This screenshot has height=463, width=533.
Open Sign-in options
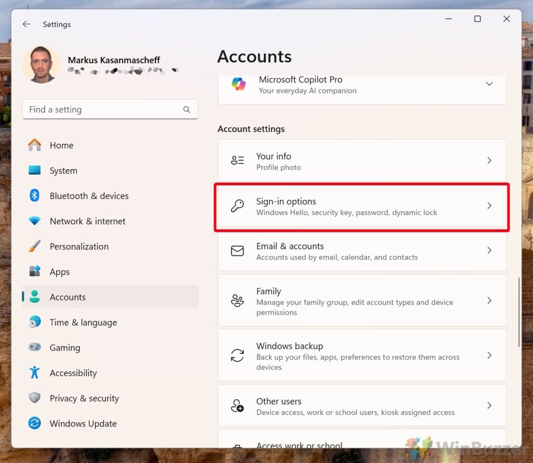pos(362,206)
